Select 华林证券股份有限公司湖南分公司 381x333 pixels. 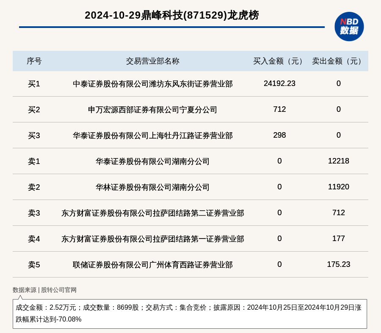coord(152,187)
